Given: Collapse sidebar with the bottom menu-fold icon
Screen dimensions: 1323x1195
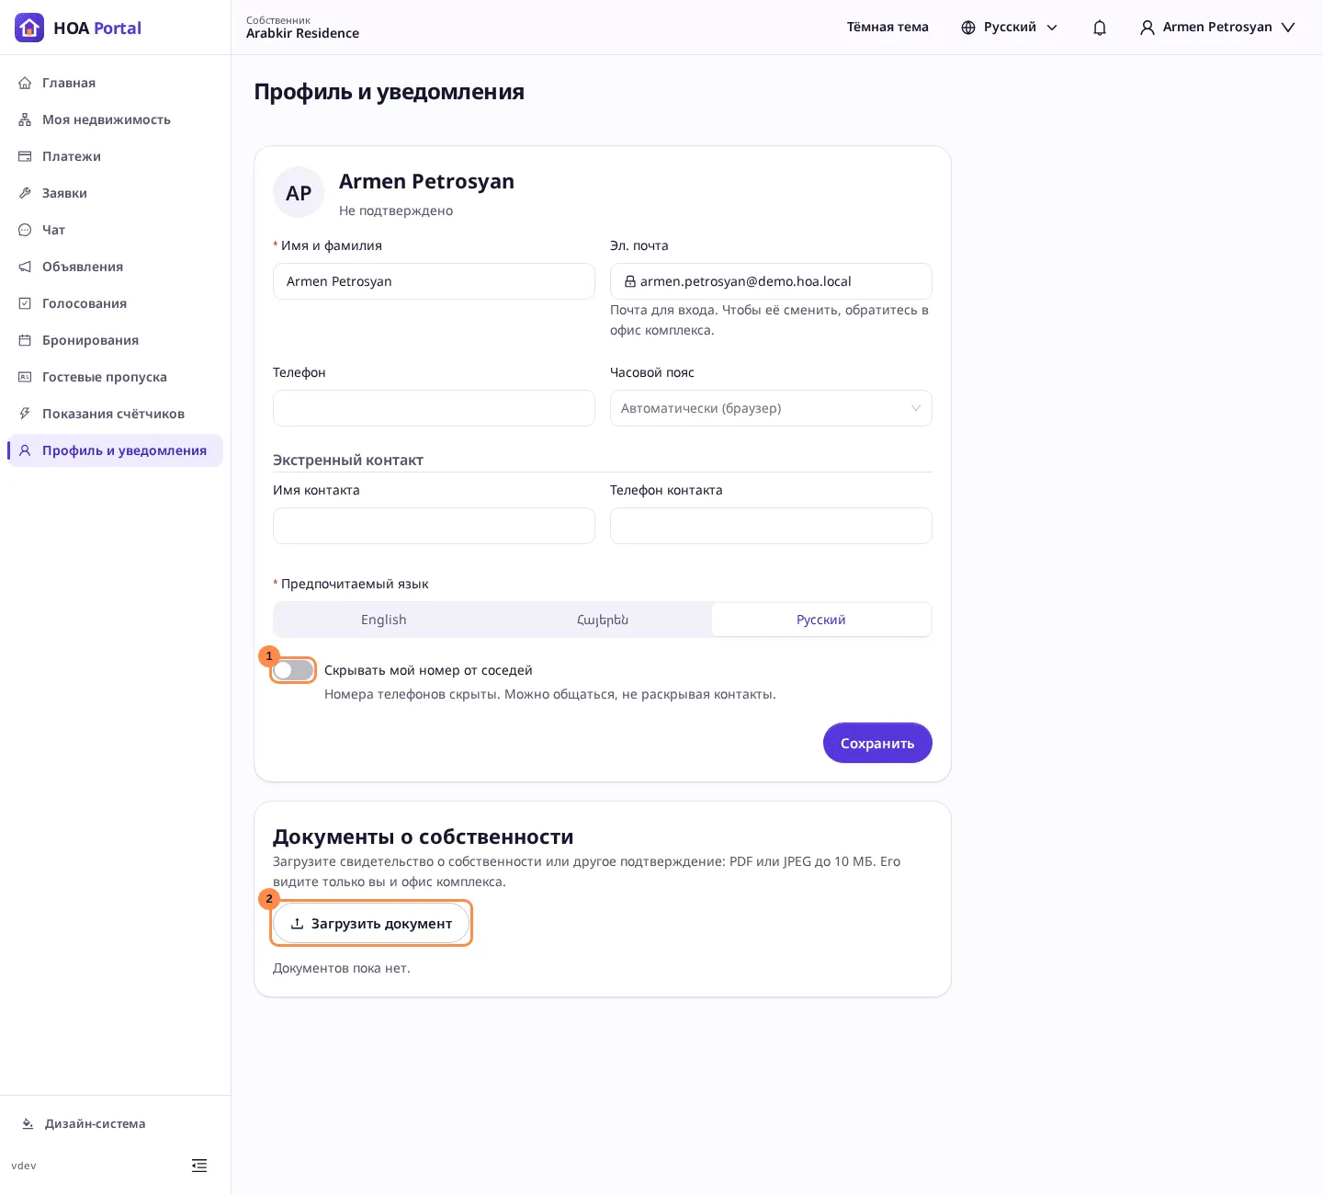Looking at the screenshot, I should [x=199, y=1166].
